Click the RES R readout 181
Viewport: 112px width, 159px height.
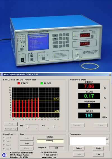[x=89, y=115]
